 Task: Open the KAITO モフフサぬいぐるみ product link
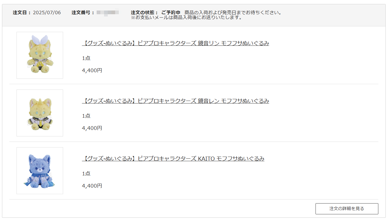click(x=173, y=159)
